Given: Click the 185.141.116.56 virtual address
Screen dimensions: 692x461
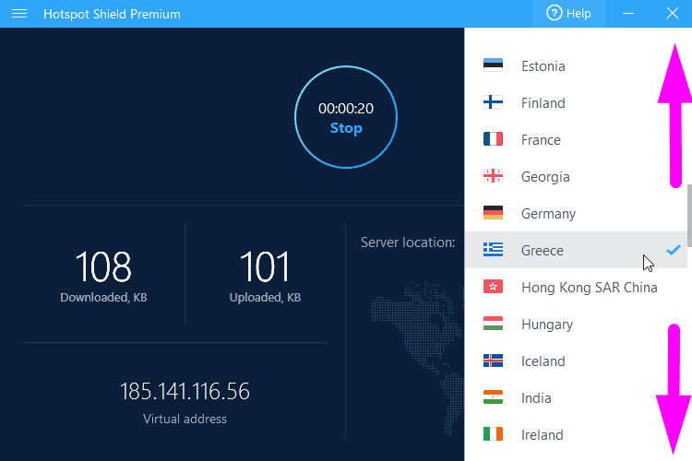Looking at the screenshot, I should point(185,391).
